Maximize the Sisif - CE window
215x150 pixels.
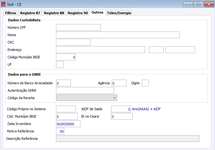198,4
